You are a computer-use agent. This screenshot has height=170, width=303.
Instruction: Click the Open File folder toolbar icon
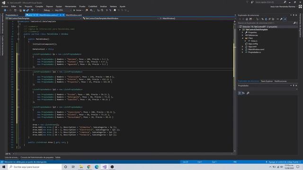click(20, 10)
